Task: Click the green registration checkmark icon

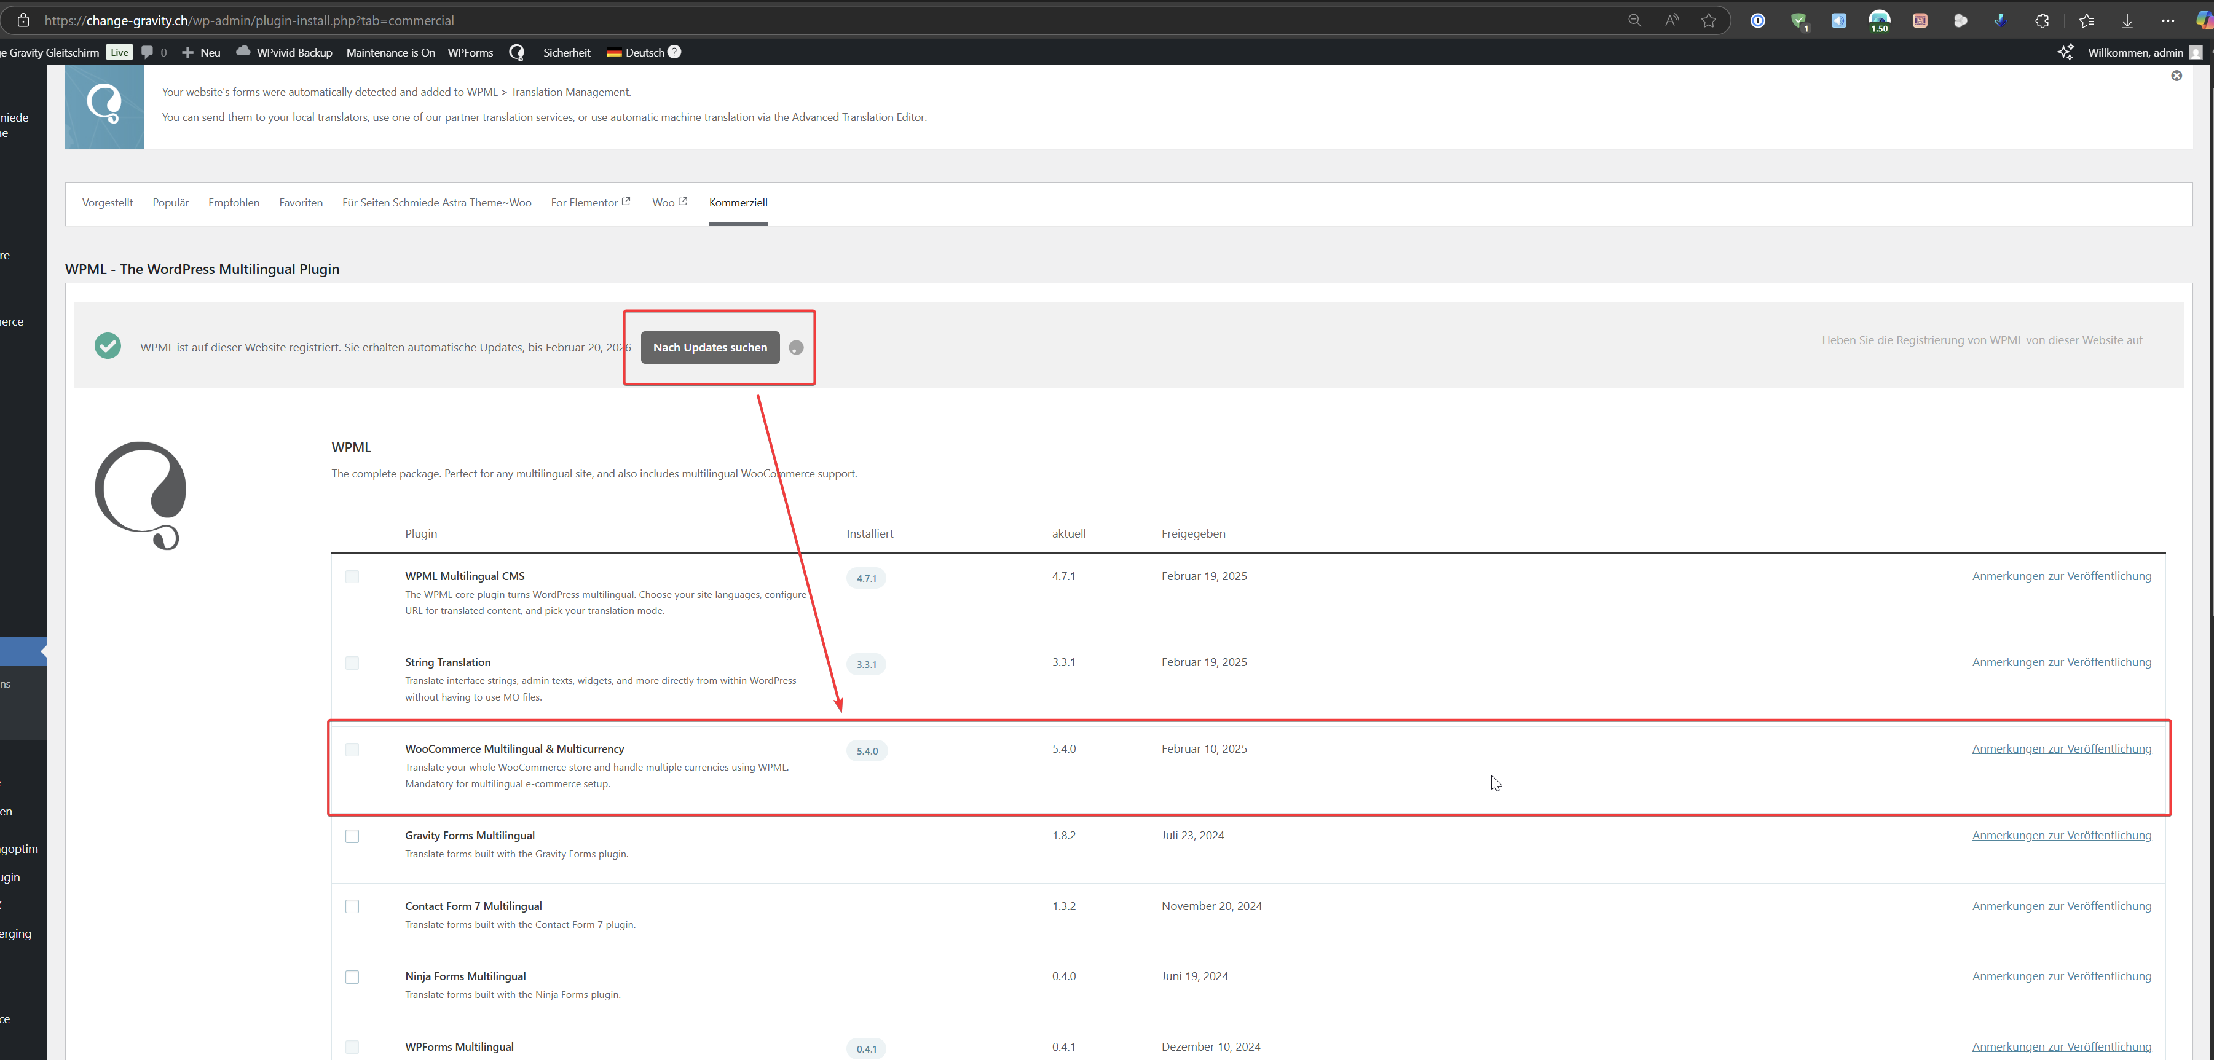Action: coord(108,345)
